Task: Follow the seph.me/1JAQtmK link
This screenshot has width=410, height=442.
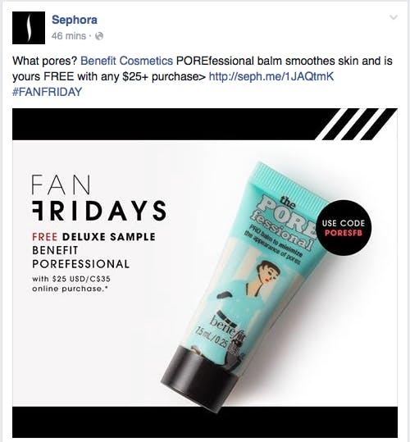Action: pos(271,76)
